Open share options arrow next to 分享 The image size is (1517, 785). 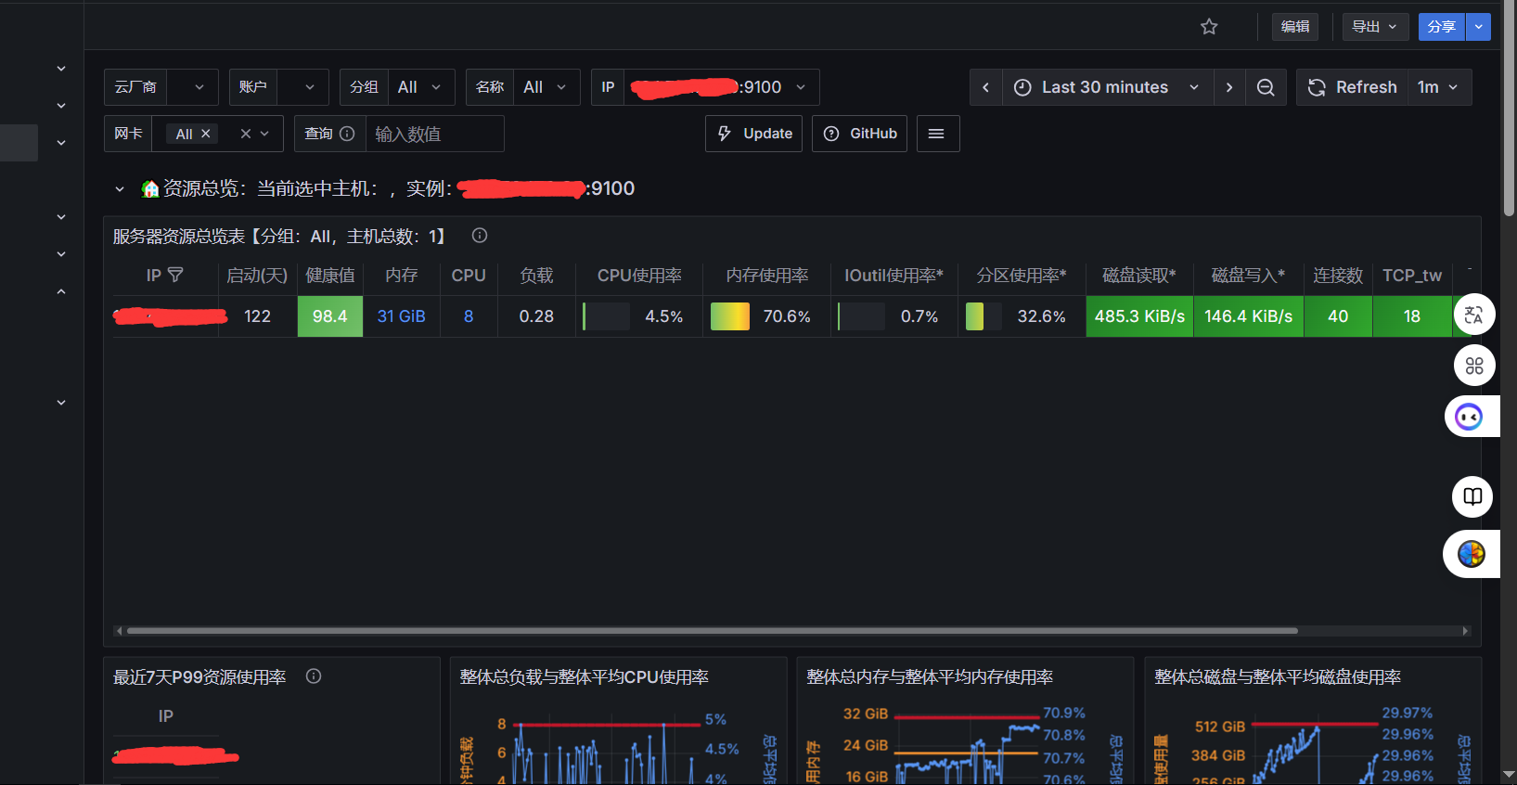point(1478,27)
